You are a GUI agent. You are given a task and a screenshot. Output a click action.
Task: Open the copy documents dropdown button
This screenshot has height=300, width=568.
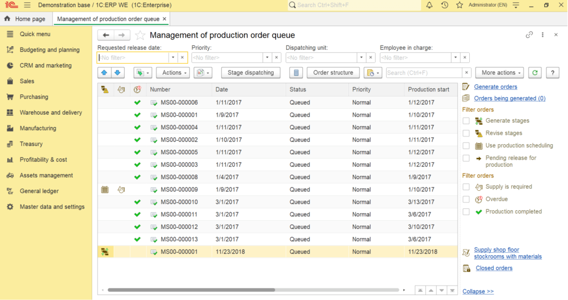tap(202, 73)
